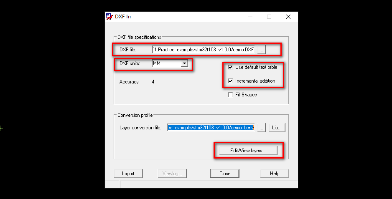The height and width of the screenshot is (199, 392).
Task: Open the Help button
Action: click(275, 174)
